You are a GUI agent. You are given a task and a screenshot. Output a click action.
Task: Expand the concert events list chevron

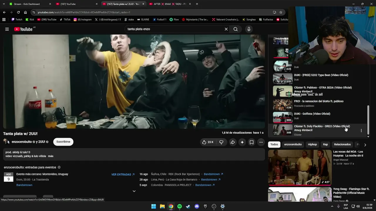[134, 191]
